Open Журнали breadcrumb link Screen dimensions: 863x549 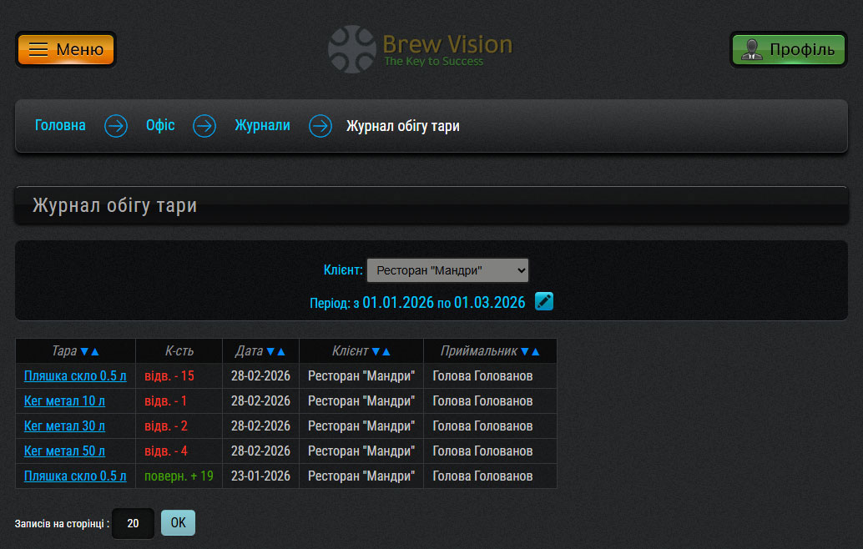262,126
